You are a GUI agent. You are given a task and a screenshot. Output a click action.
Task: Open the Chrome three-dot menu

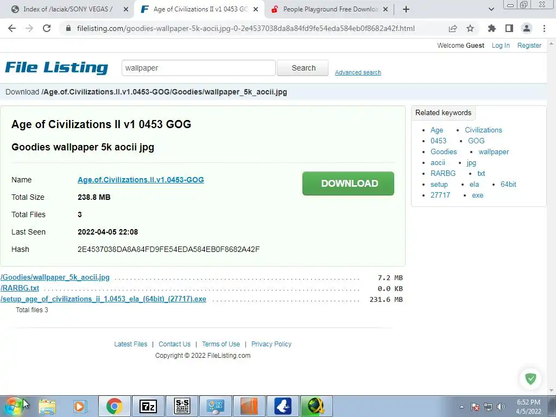coord(544,28)
